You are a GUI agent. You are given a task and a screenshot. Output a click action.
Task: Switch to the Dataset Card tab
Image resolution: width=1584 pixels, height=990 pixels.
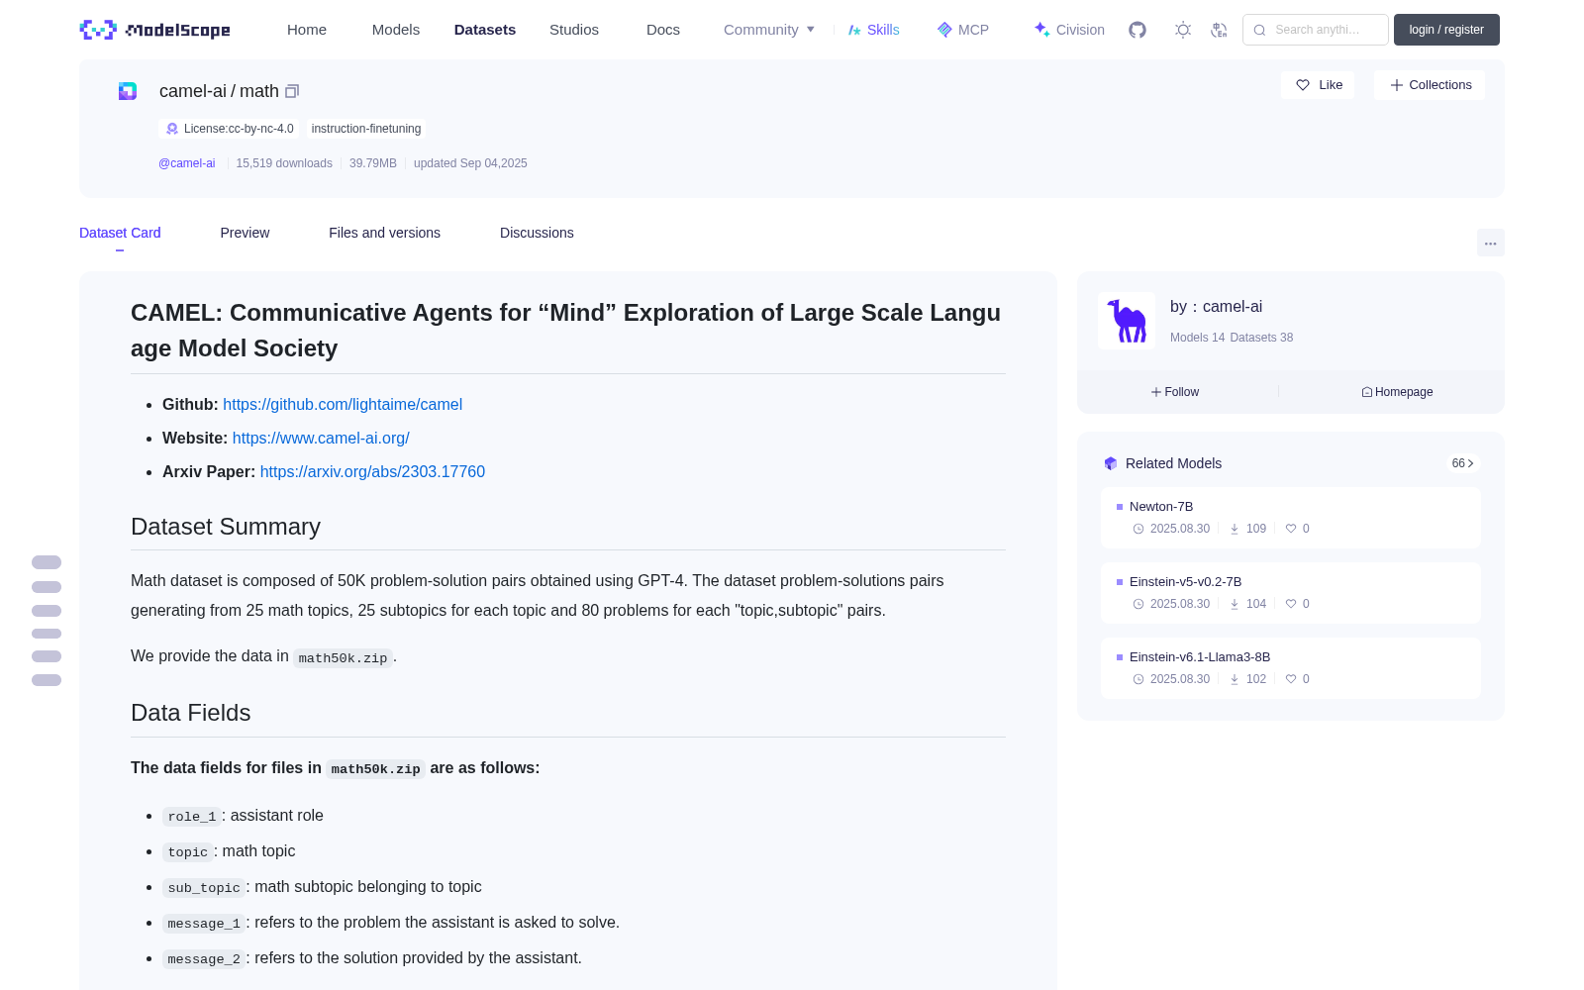120,233
